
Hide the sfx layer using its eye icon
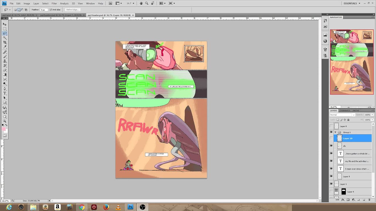pos(331,146)
